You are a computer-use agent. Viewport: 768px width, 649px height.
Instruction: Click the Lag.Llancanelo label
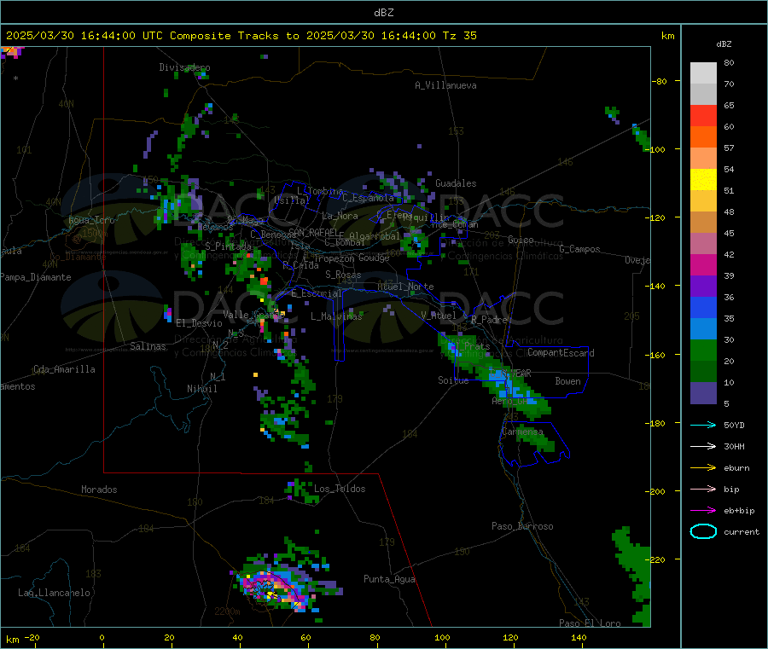(54, 593)
